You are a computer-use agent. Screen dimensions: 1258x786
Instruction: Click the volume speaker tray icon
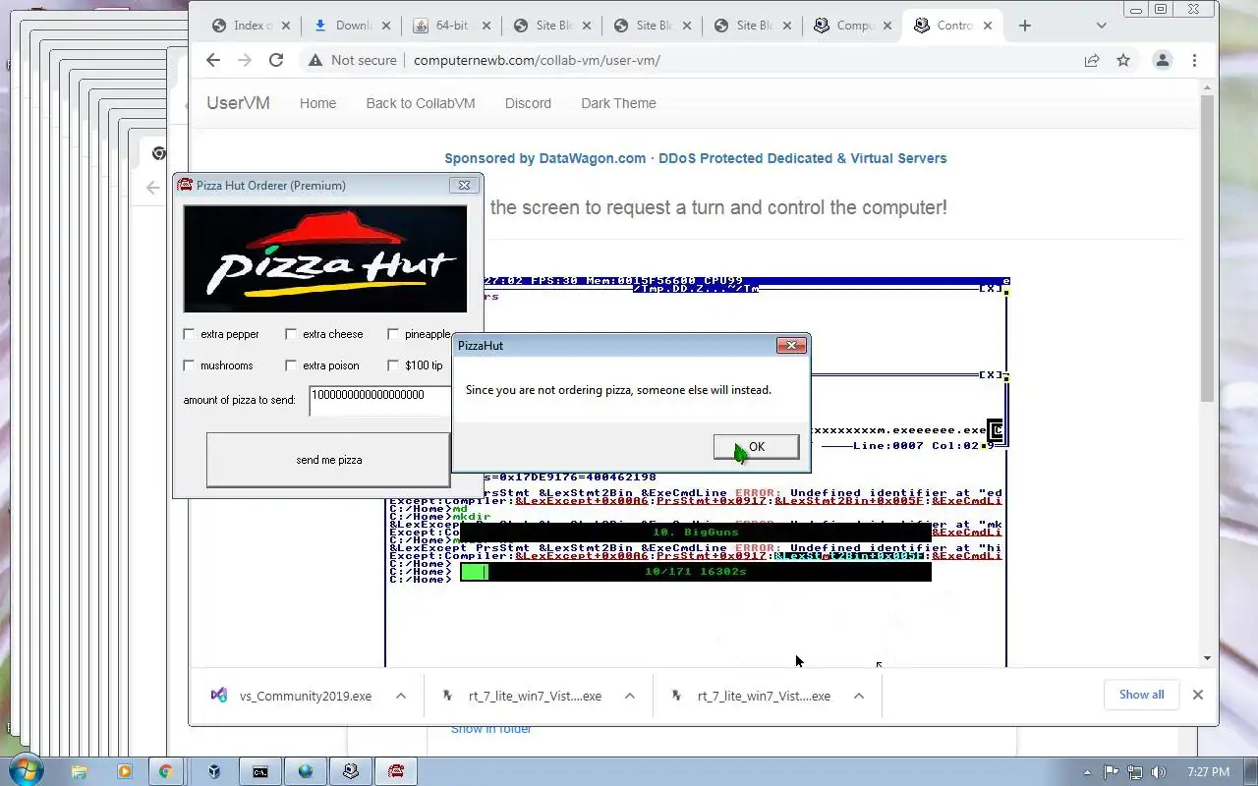[x=1159, y=772]
